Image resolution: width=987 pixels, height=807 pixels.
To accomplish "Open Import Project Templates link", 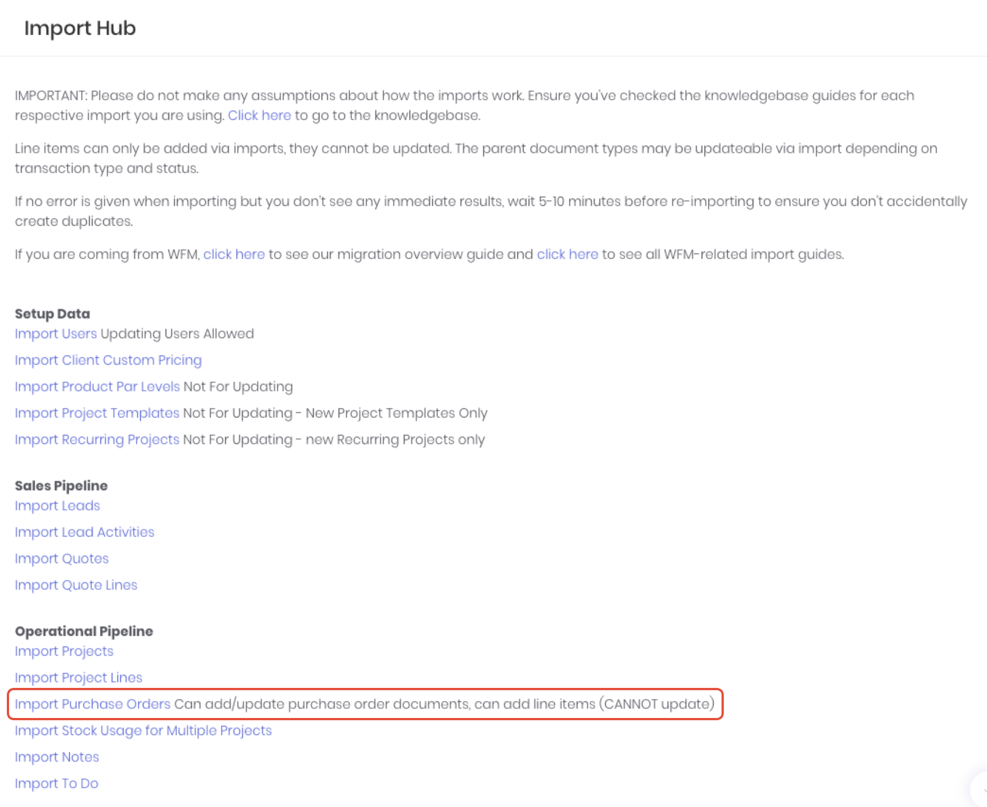I will [x=97, y=413].
